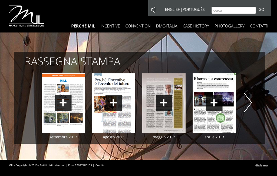Go to the CONTATTI page
Screen dimensions: 277x176
[259, 26]
